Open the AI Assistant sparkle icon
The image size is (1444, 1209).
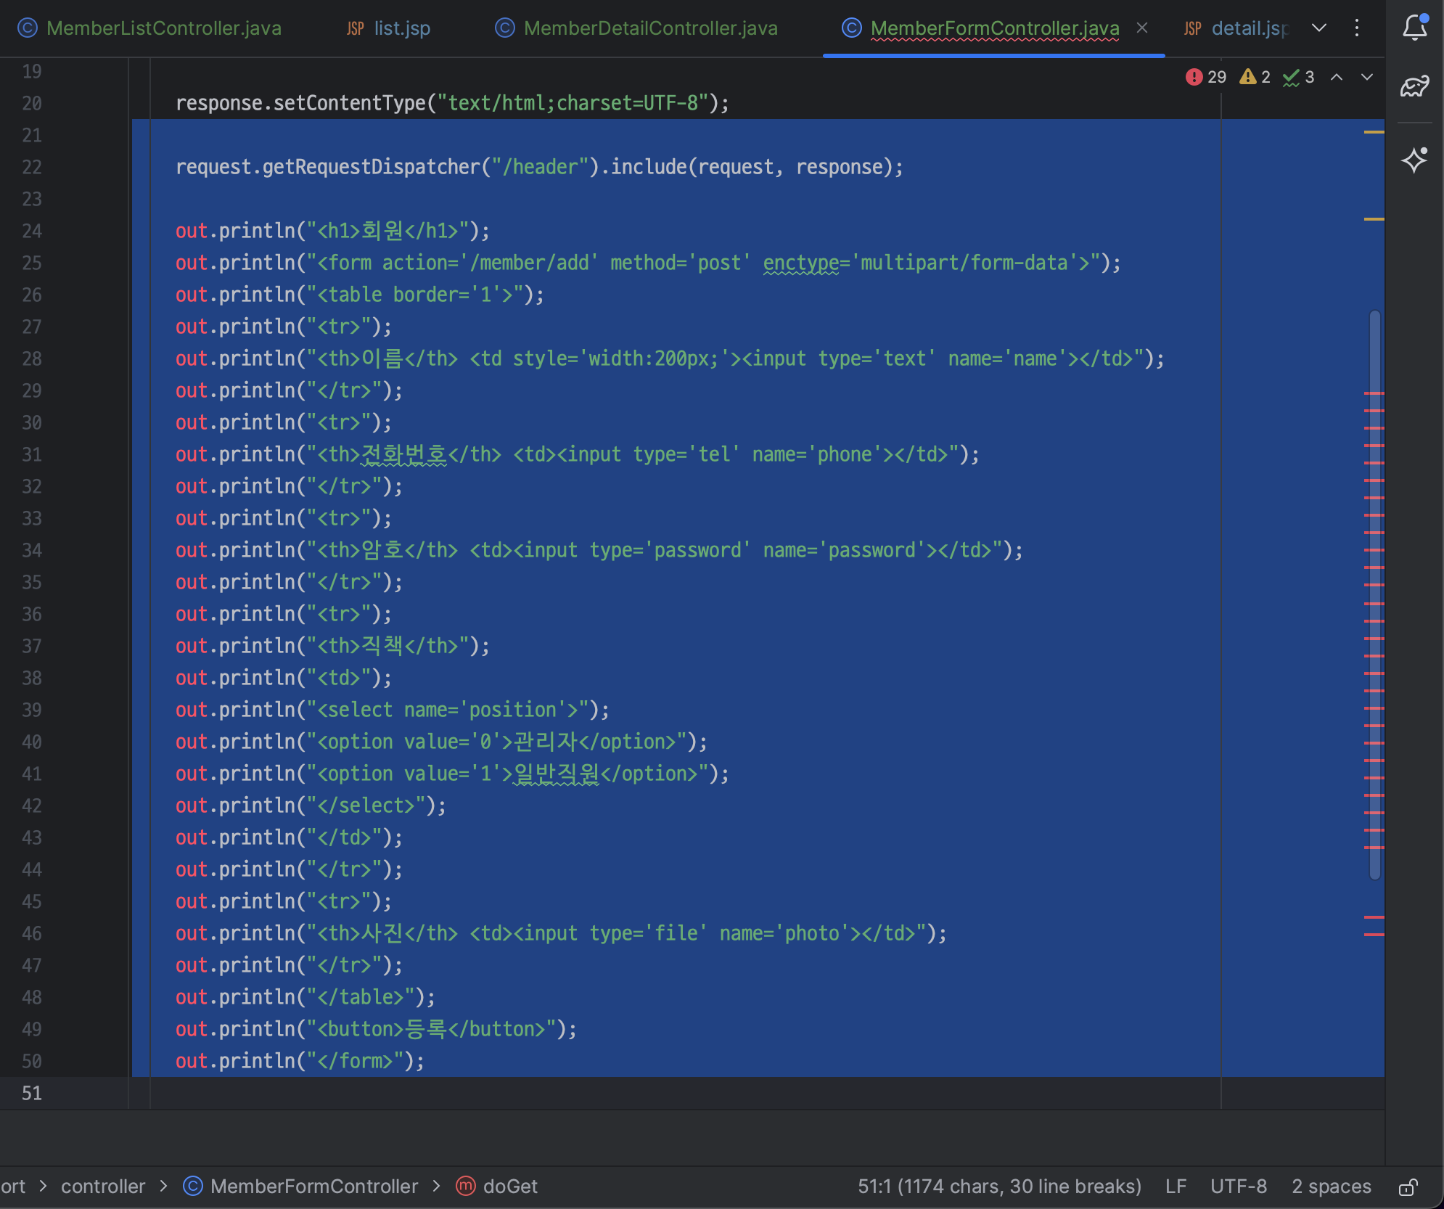click(1414, 160)
